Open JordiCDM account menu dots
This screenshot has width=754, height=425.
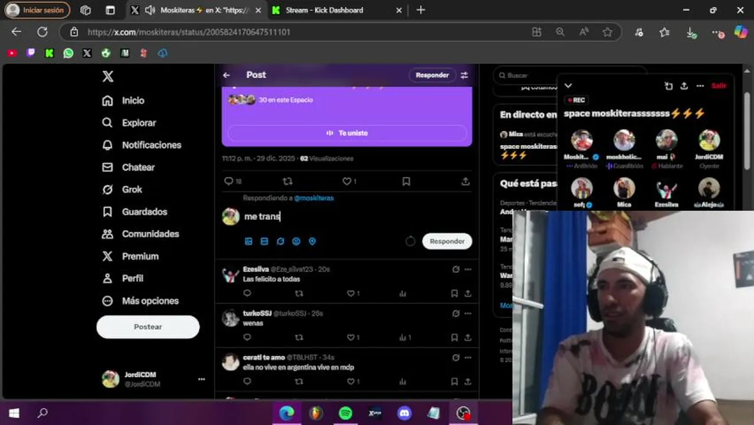[201, 379]
